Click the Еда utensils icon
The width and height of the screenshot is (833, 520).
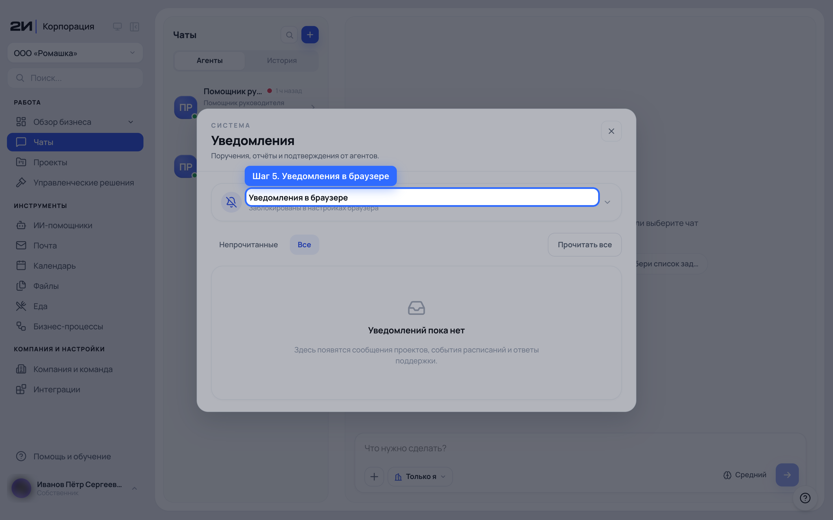[x=21, y=306]
